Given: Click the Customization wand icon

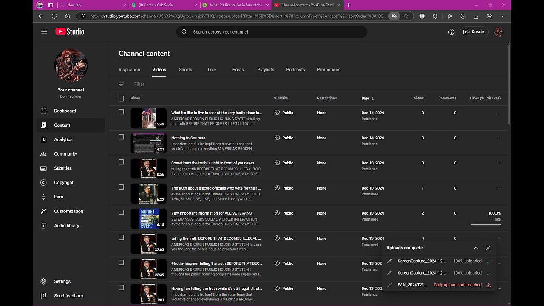Looking at the screenshot, I should coord(43,211).
